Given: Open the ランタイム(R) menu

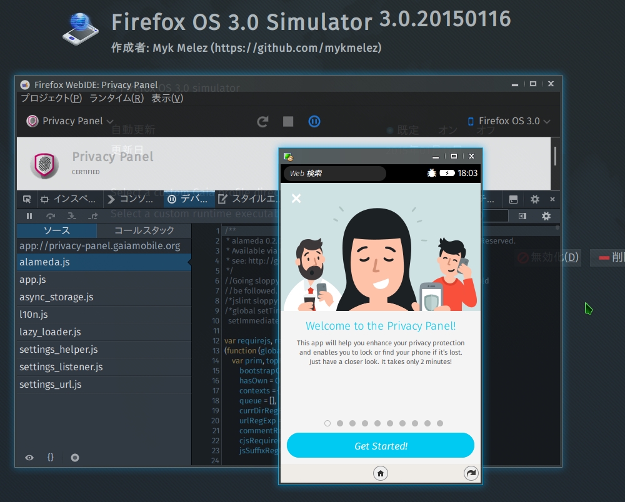Looking at the screenshot, I should (x=116, y=98).
